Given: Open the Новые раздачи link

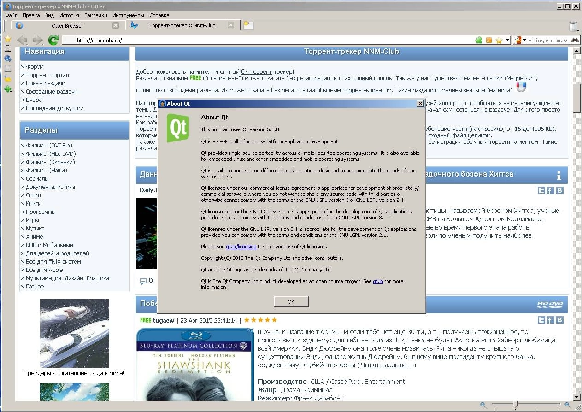Looking at the screenshot, I should click(x=46, y=83).
